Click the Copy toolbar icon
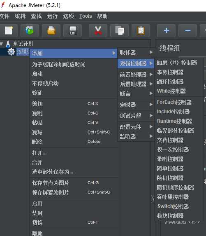 click(120, 30)
